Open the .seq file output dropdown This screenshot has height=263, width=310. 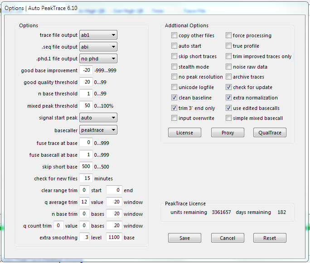[x=98, y=47]
